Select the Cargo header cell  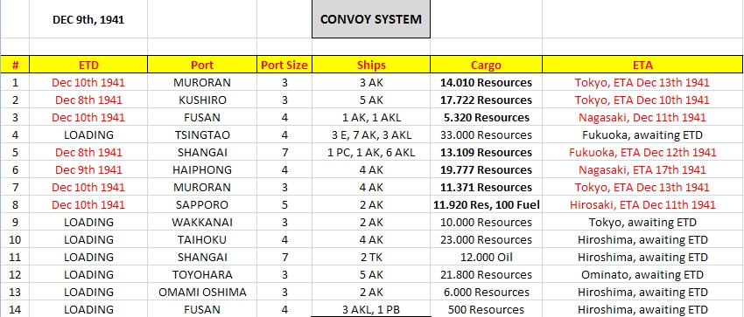tap(486, 65)
